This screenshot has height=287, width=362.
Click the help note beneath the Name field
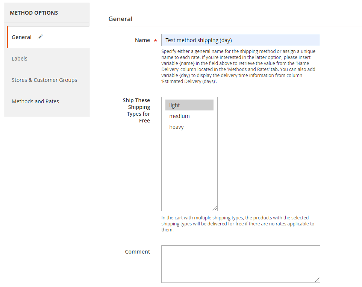coord(238,66)
